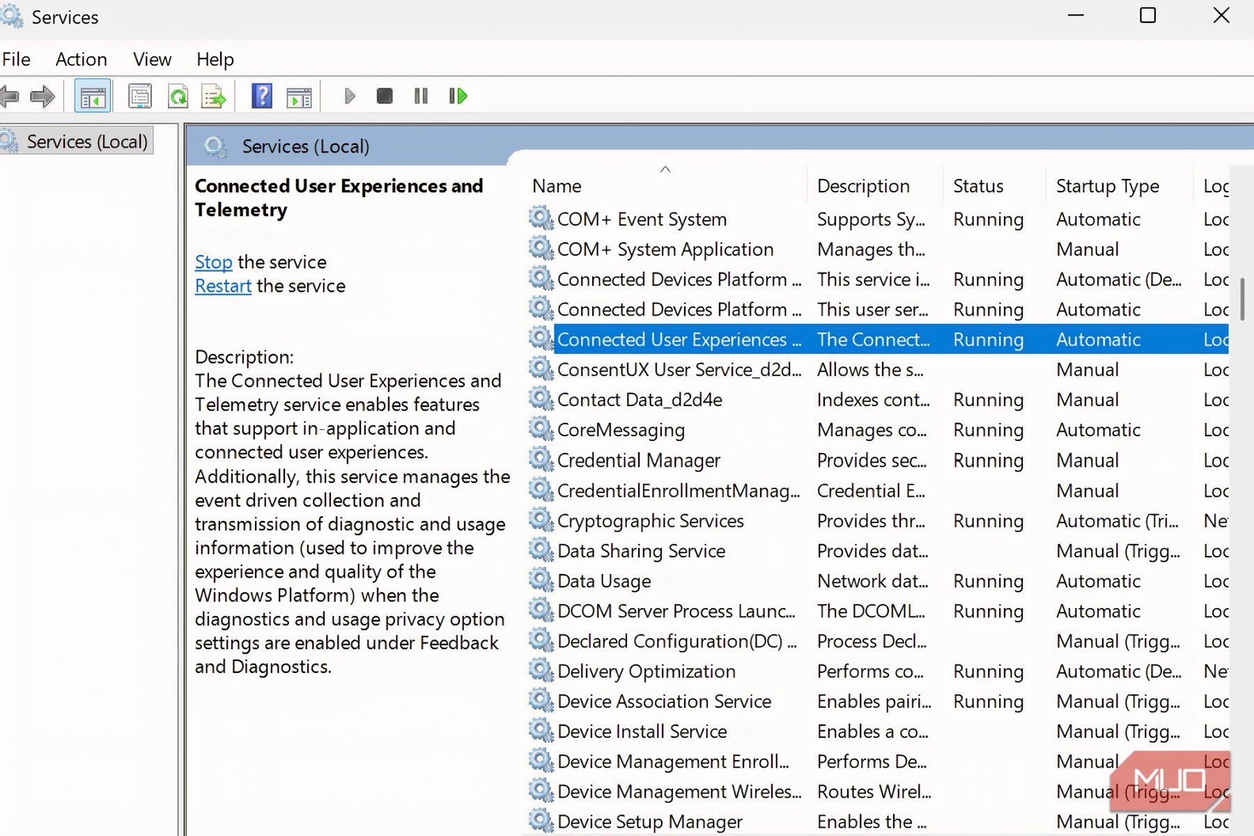
Task: Click gear icon next to Device Install Service
Action: (x=541, y=730)
